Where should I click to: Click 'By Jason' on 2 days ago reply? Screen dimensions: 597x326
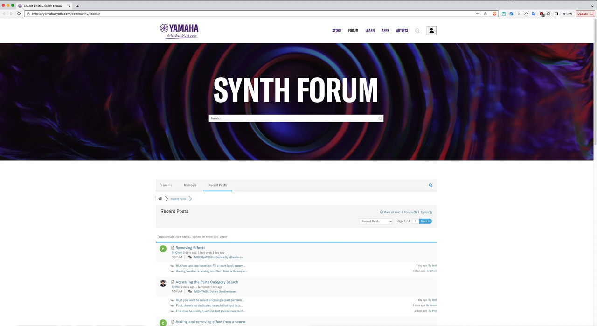(431, 305)
